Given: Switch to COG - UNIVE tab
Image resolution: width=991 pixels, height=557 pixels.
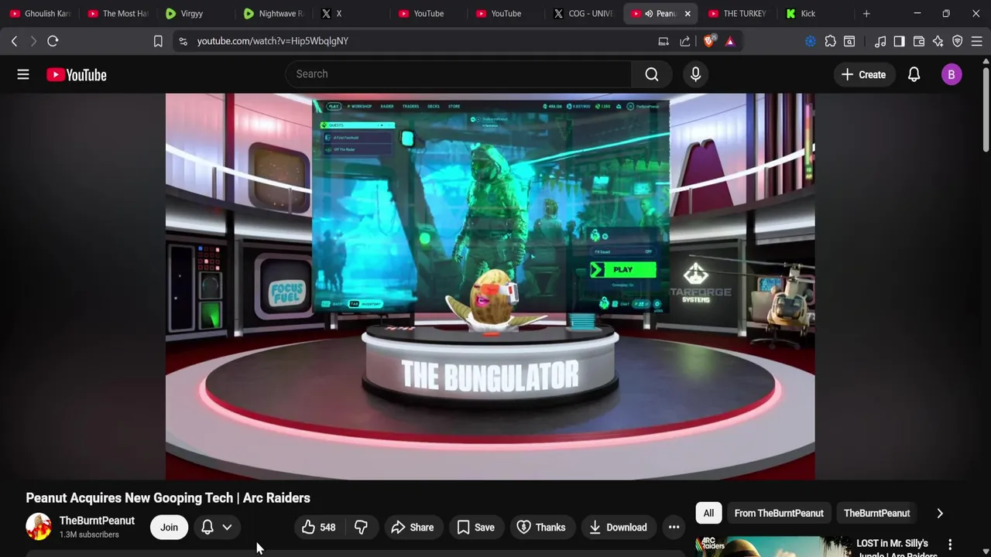Looking at the screenshot, I should [x=584, y=13].
